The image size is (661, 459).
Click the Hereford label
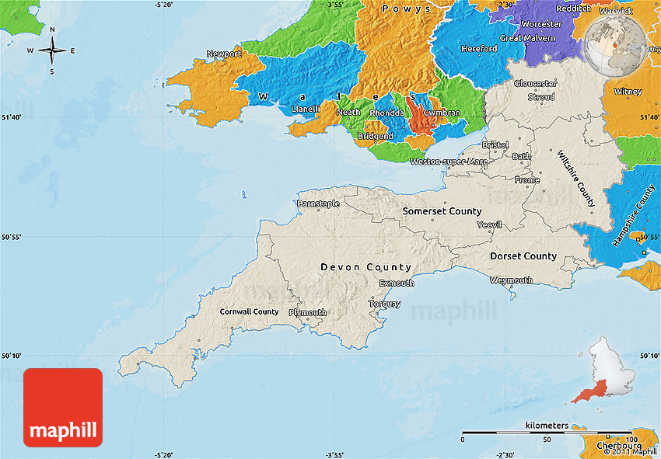[479, 49]
